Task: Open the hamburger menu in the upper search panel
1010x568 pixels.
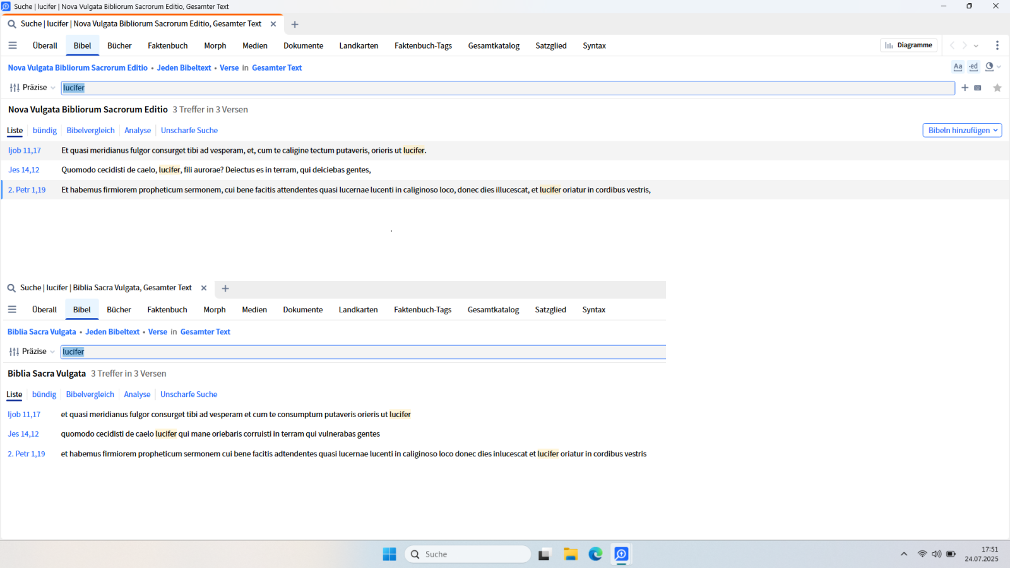Action: pyautogui.click(x=13, y=45)
